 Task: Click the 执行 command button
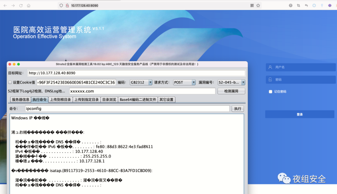tap(238, 109)
